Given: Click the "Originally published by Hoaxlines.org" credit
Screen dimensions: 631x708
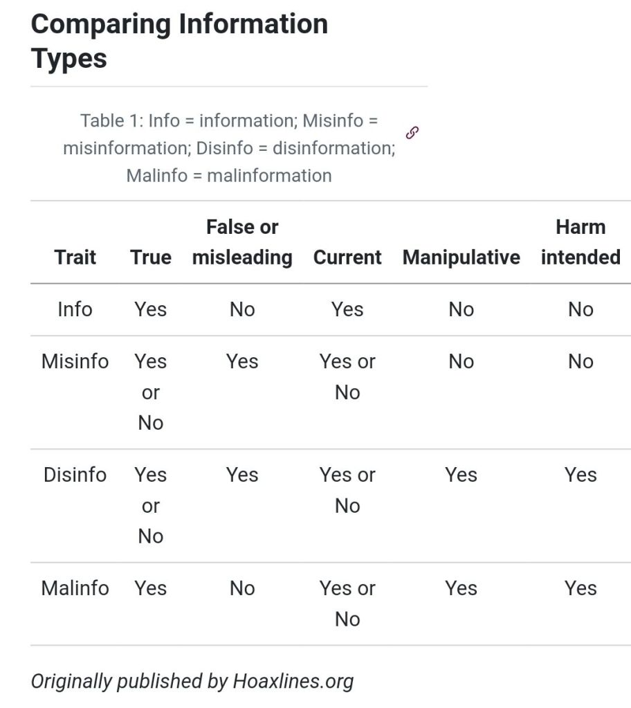Looking at the screenshot, I should pyautogui.click(x=192, y=681).
